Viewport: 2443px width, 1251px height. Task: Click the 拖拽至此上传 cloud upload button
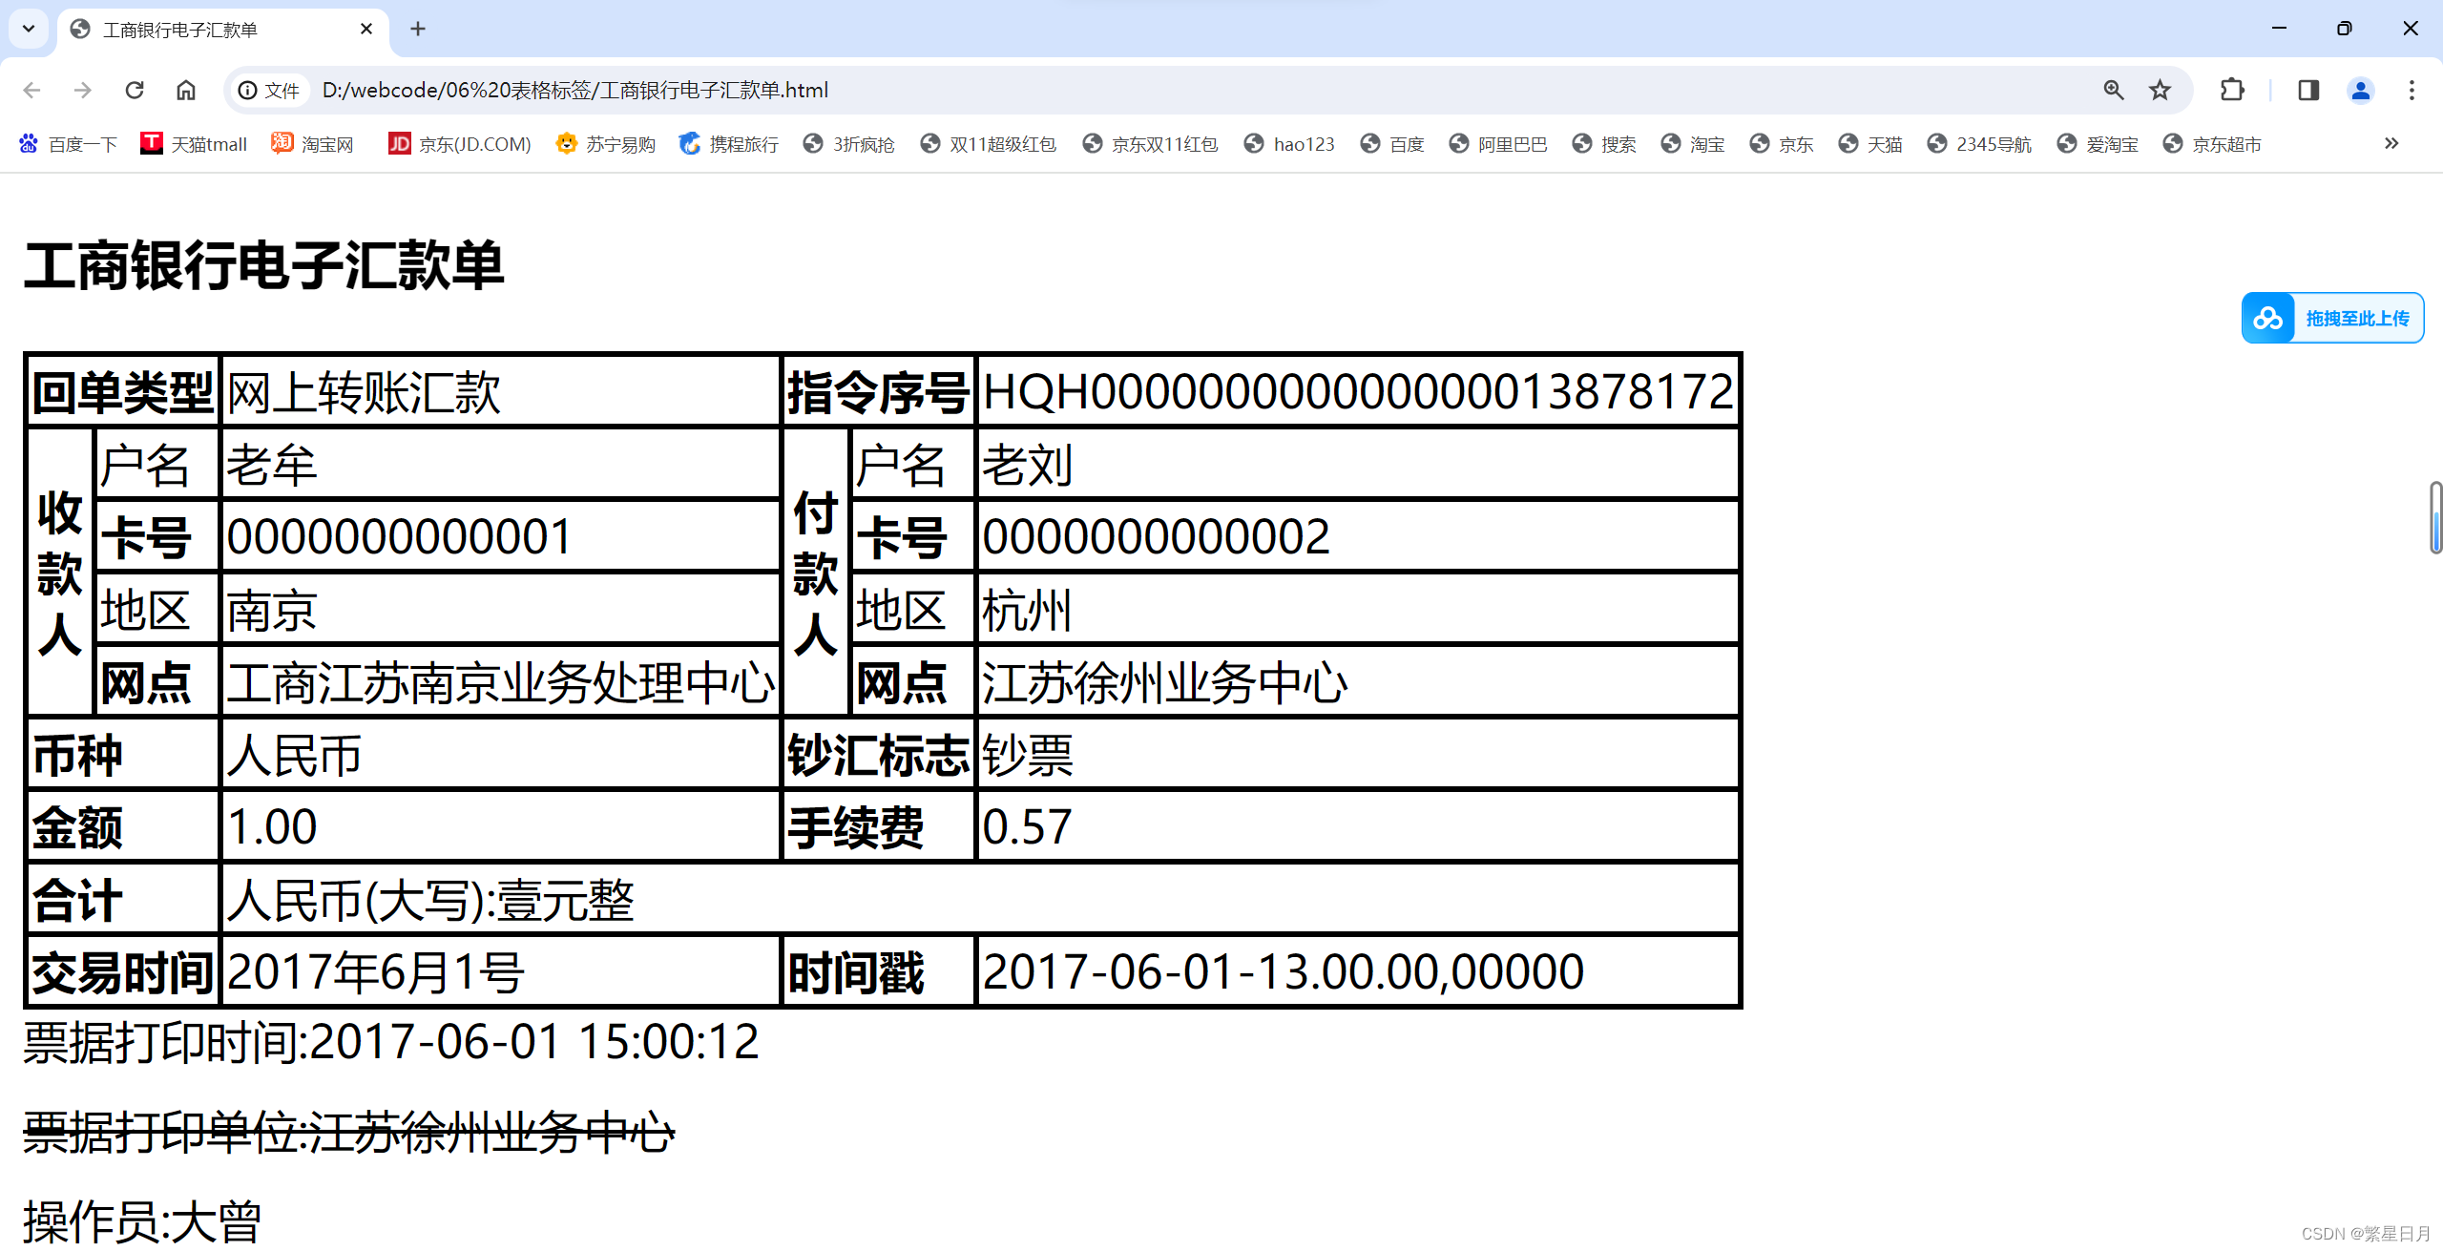(x=2331, y=318)
